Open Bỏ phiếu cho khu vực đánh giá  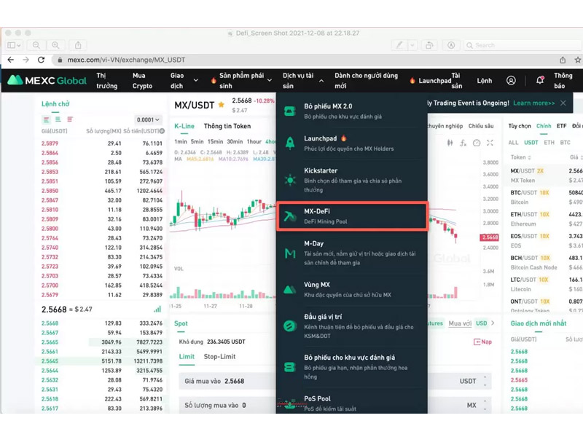352,367
